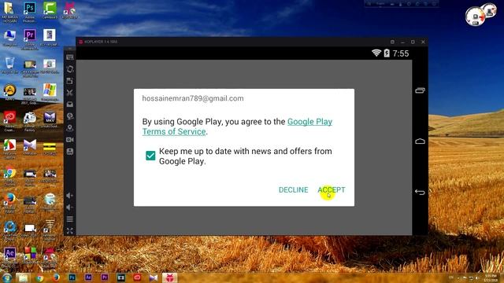Click the webcam icon in KOPLAYER sidebar
This screenshot has width=504, height=283.
pyautogui.click(x=70, y=116)
